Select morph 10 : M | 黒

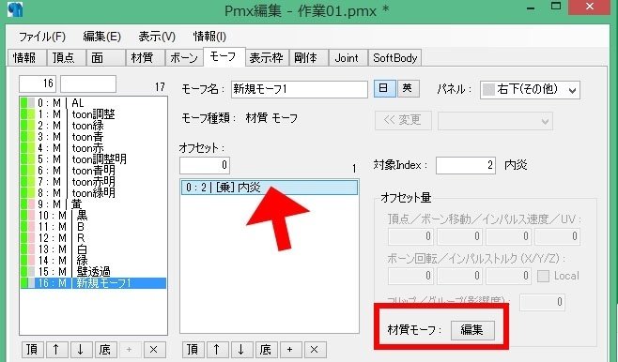click(x=93, y=216)
